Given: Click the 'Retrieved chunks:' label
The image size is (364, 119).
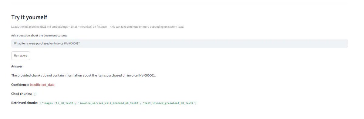Looking at the screenshot, I should [25, 103].
